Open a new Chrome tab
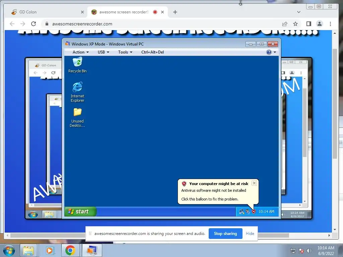 click(x=175, y=12)
